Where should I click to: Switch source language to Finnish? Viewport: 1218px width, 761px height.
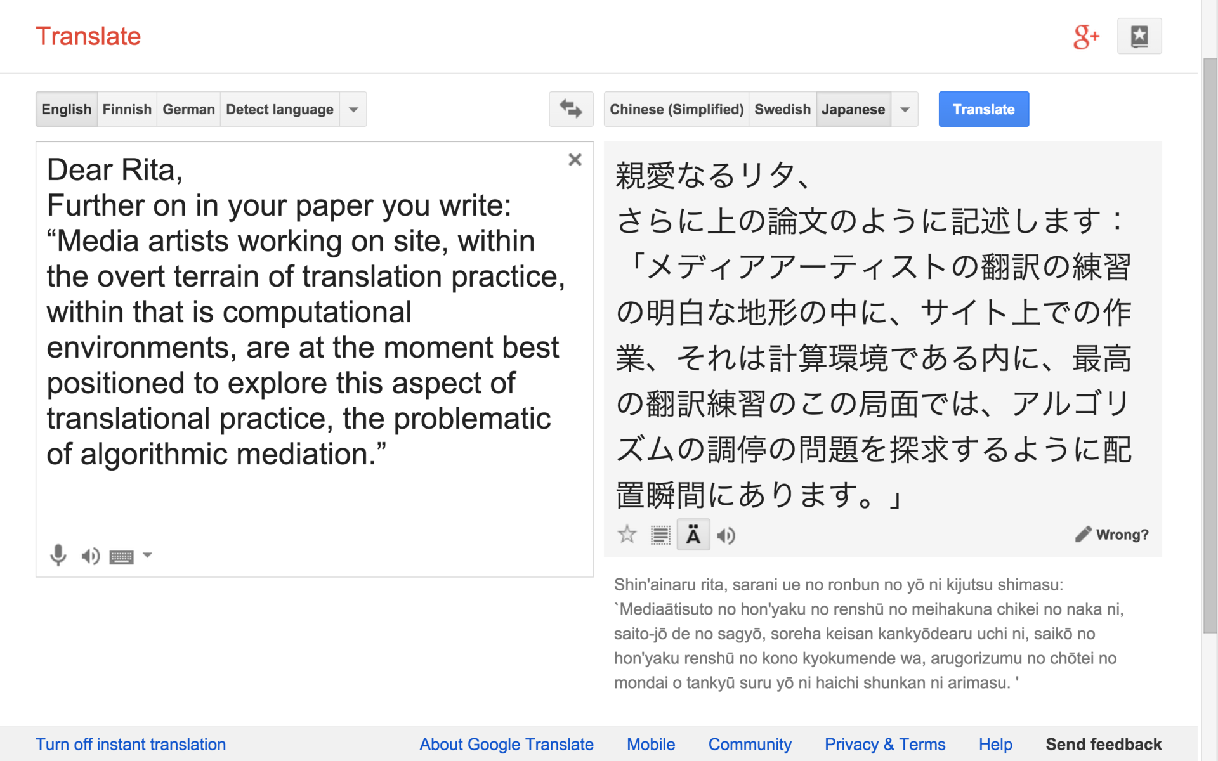tap(127, 109)
